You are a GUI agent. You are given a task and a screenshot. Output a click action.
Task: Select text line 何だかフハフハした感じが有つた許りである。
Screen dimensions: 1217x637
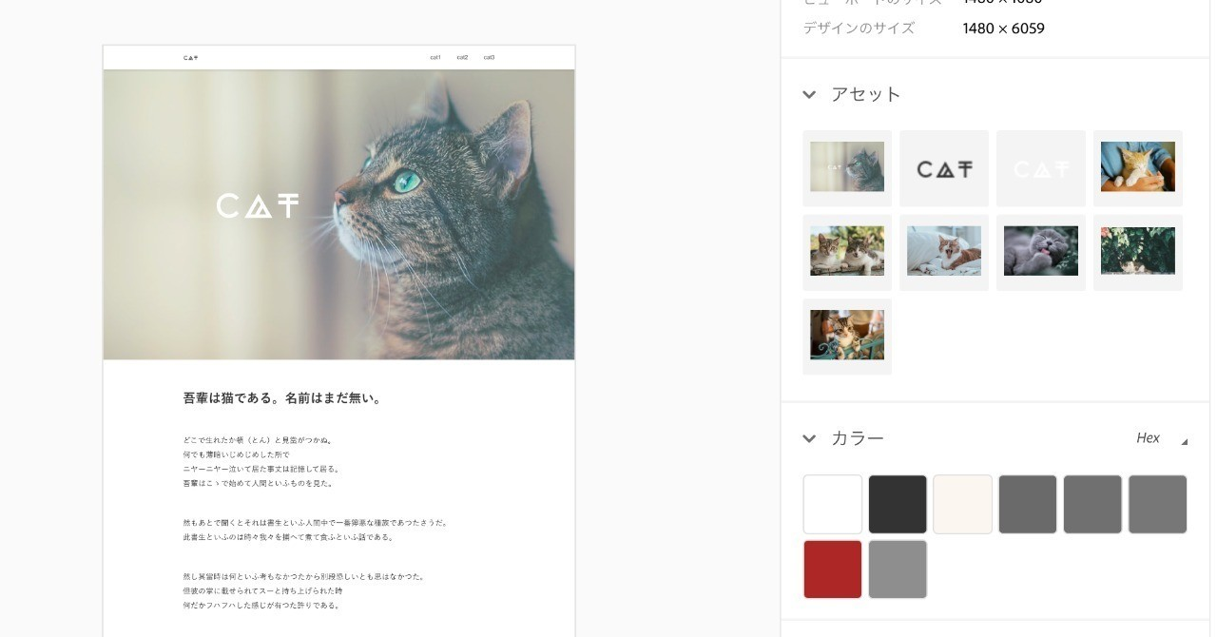coord(261,605)
